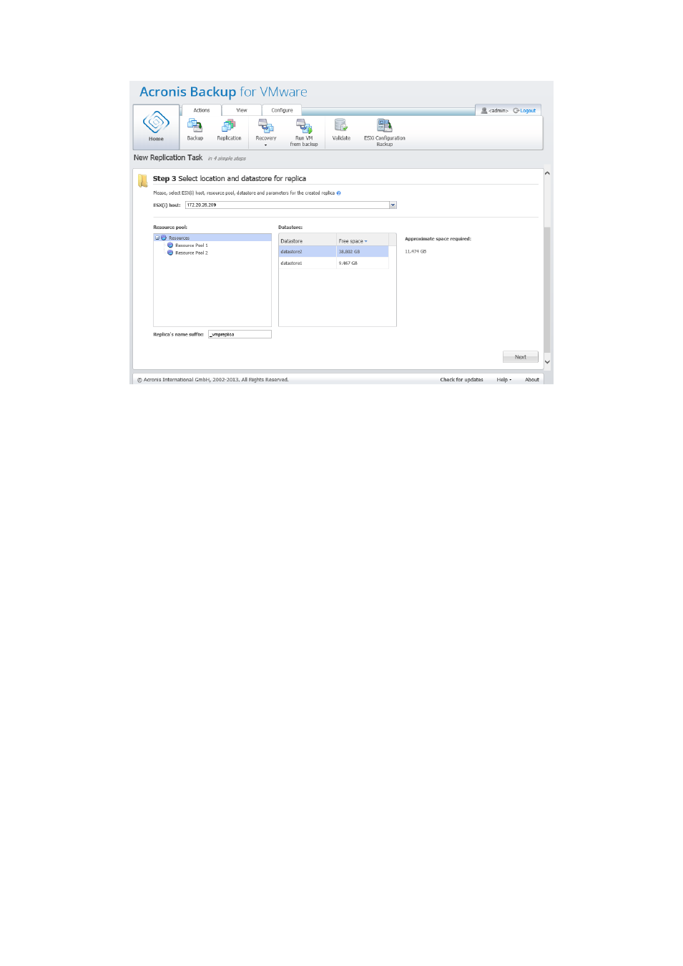Select Resource Pool 2

[192, 253]
